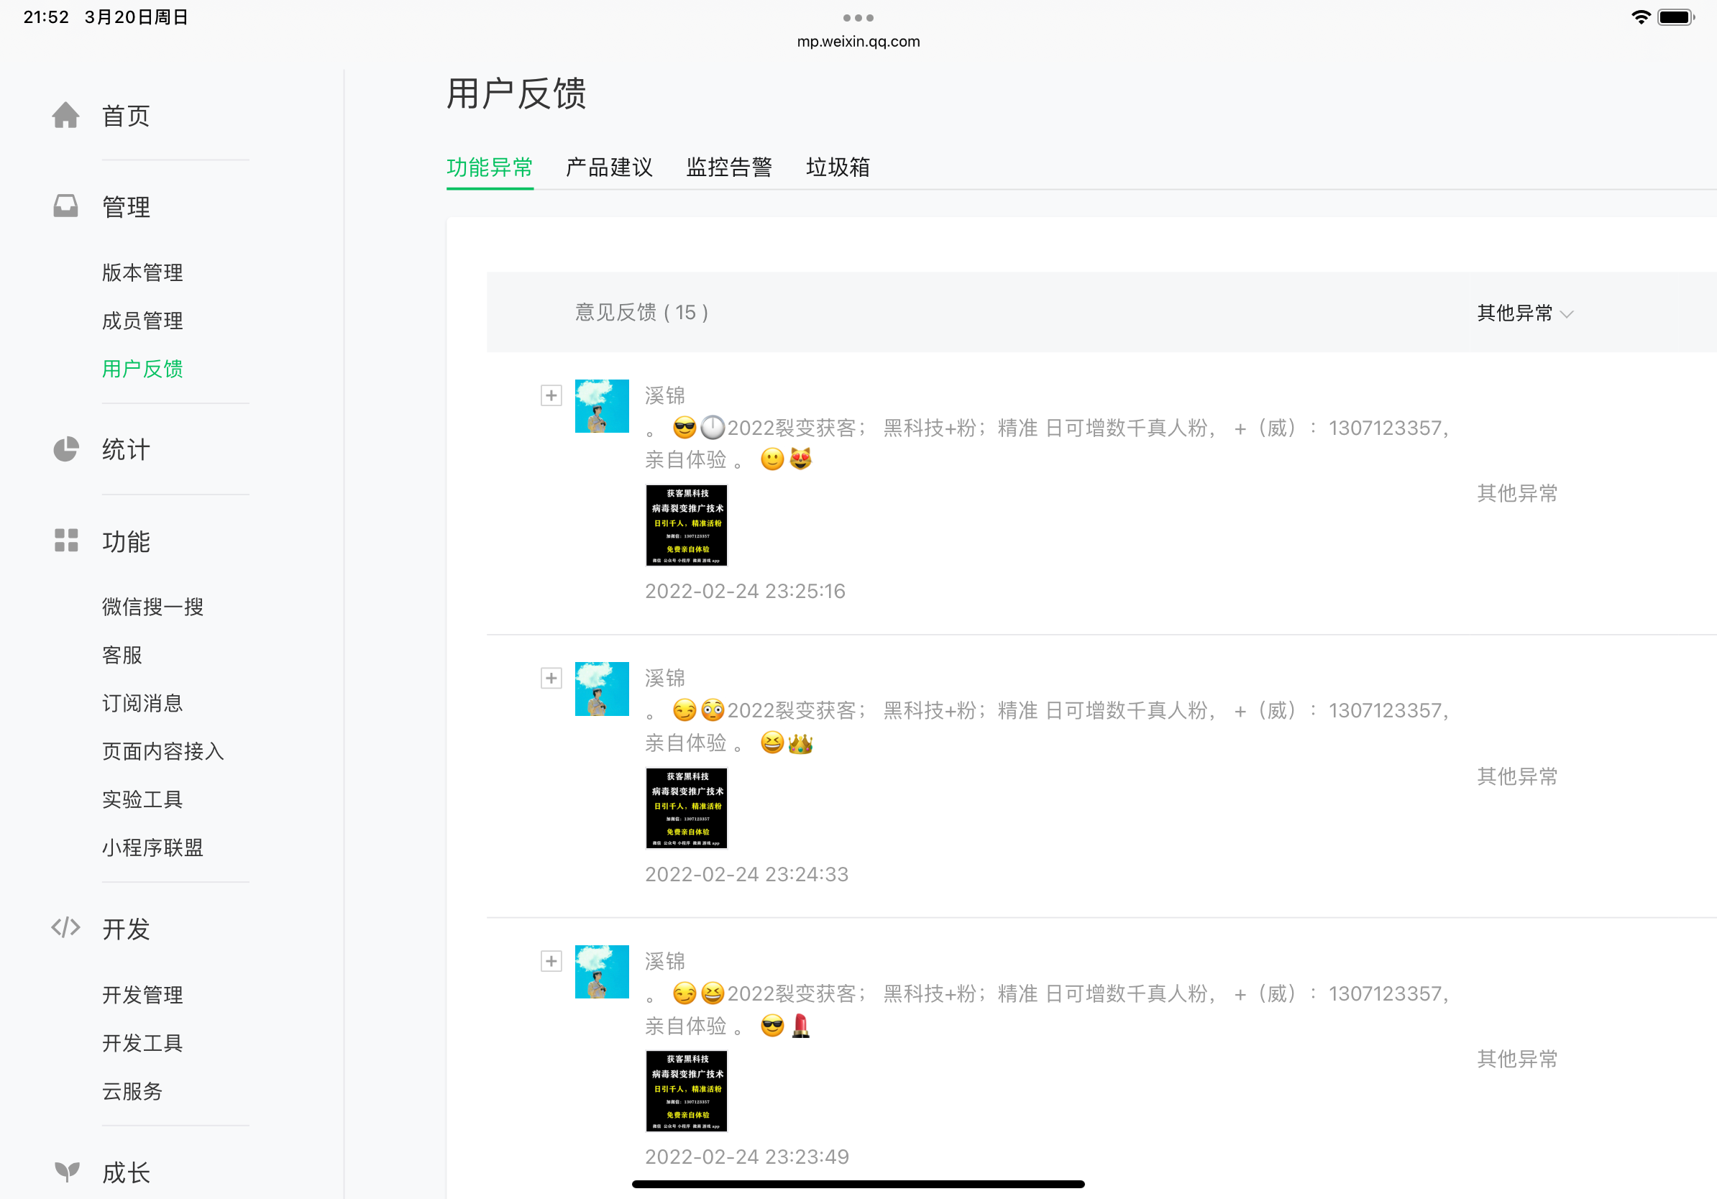Click the 成长 sprout icon
The height and width of the screenshot is (1199, 1717).
click(x=66, y=1172)
